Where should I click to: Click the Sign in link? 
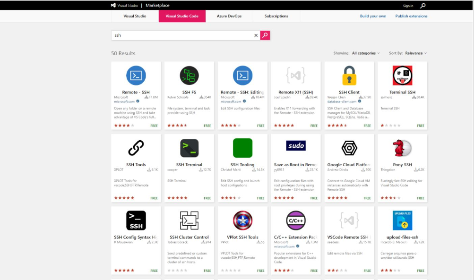pos(408,6)
